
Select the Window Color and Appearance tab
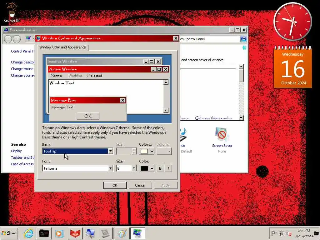62,47
